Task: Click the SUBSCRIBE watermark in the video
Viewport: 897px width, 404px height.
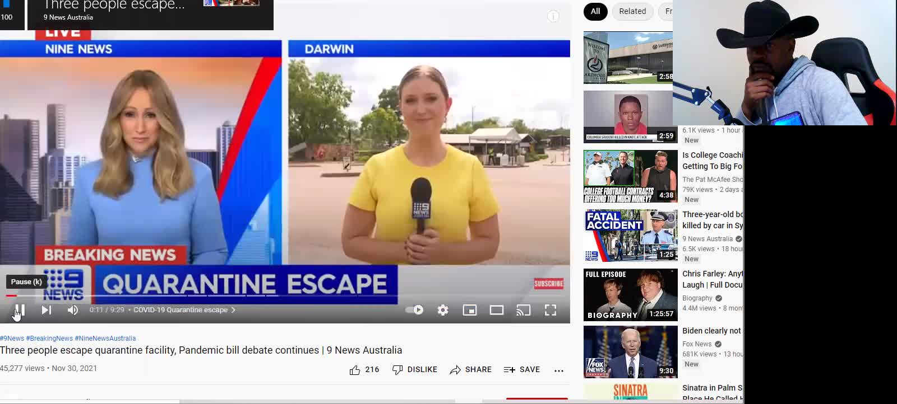Action: coord(549,284)
